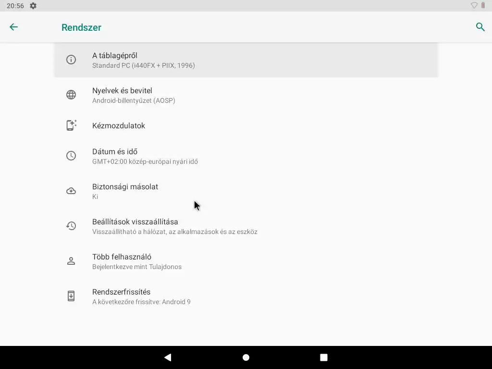Tap the settings gear in status bar

click(33, 6)
